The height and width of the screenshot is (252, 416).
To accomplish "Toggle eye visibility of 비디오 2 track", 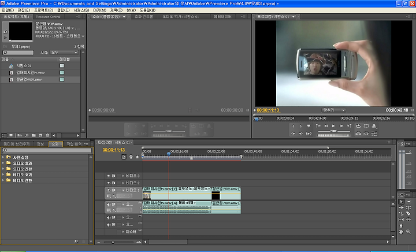I will (109, 183).
